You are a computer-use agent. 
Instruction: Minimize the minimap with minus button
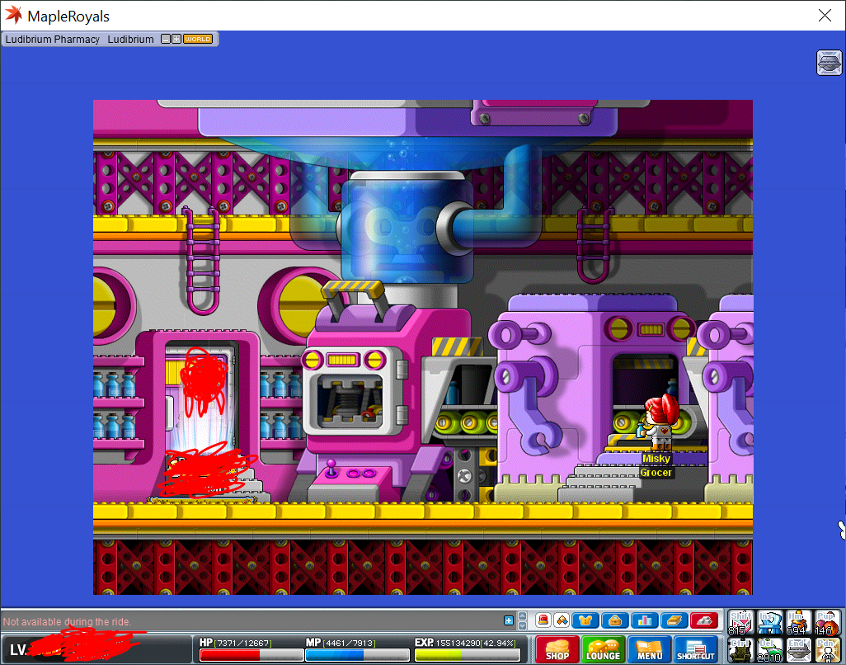(x=166, y=39)
